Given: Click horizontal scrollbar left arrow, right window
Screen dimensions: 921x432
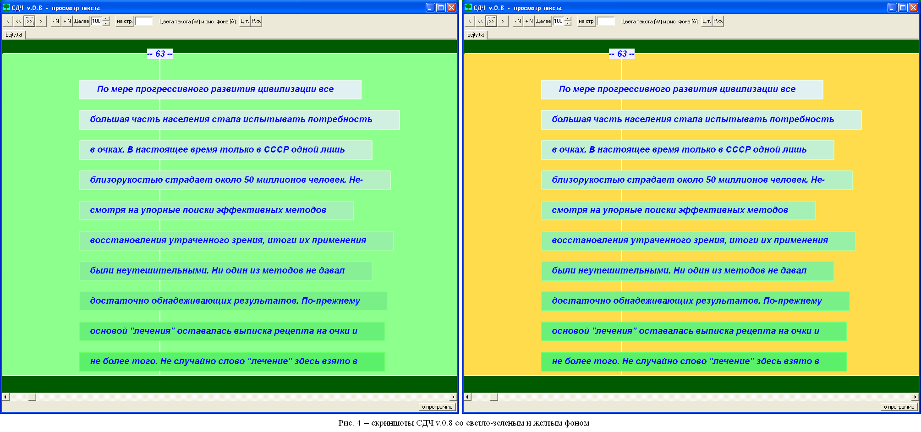Looking at the screenshot, I should pyautogui.click(x=467, y=397).
